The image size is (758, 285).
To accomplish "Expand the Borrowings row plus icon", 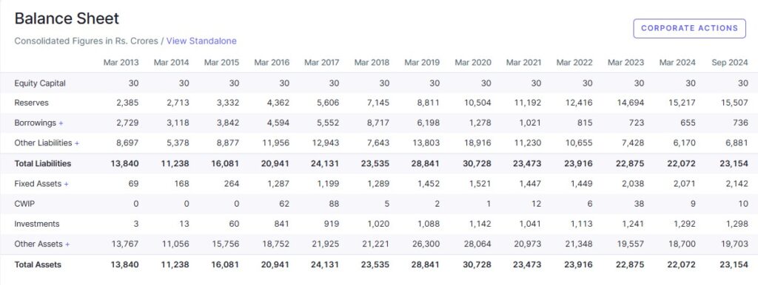I will pos(61,123).
